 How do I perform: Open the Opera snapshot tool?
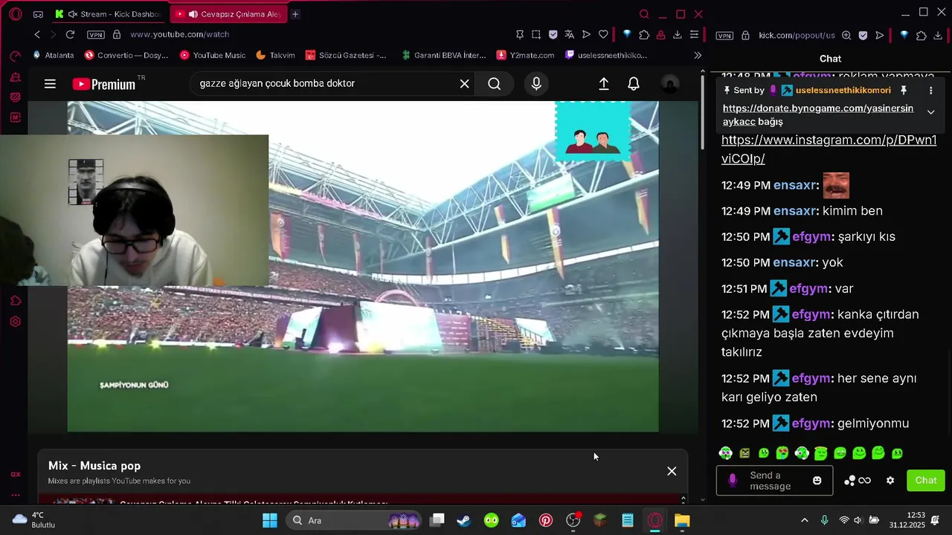pyautogui.click(x=536, y=34)
